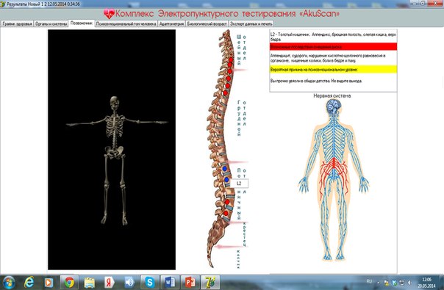Viewport: 444px width, 290px height.
Task: Switch to the Адаптометрия tab
Action: 171,23
